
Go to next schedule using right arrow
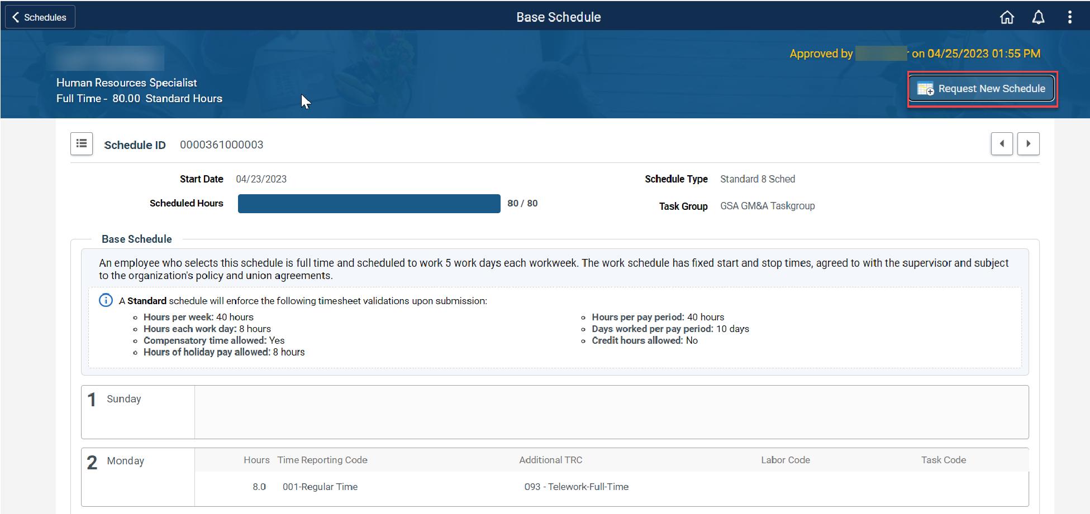coord(1029,143)
